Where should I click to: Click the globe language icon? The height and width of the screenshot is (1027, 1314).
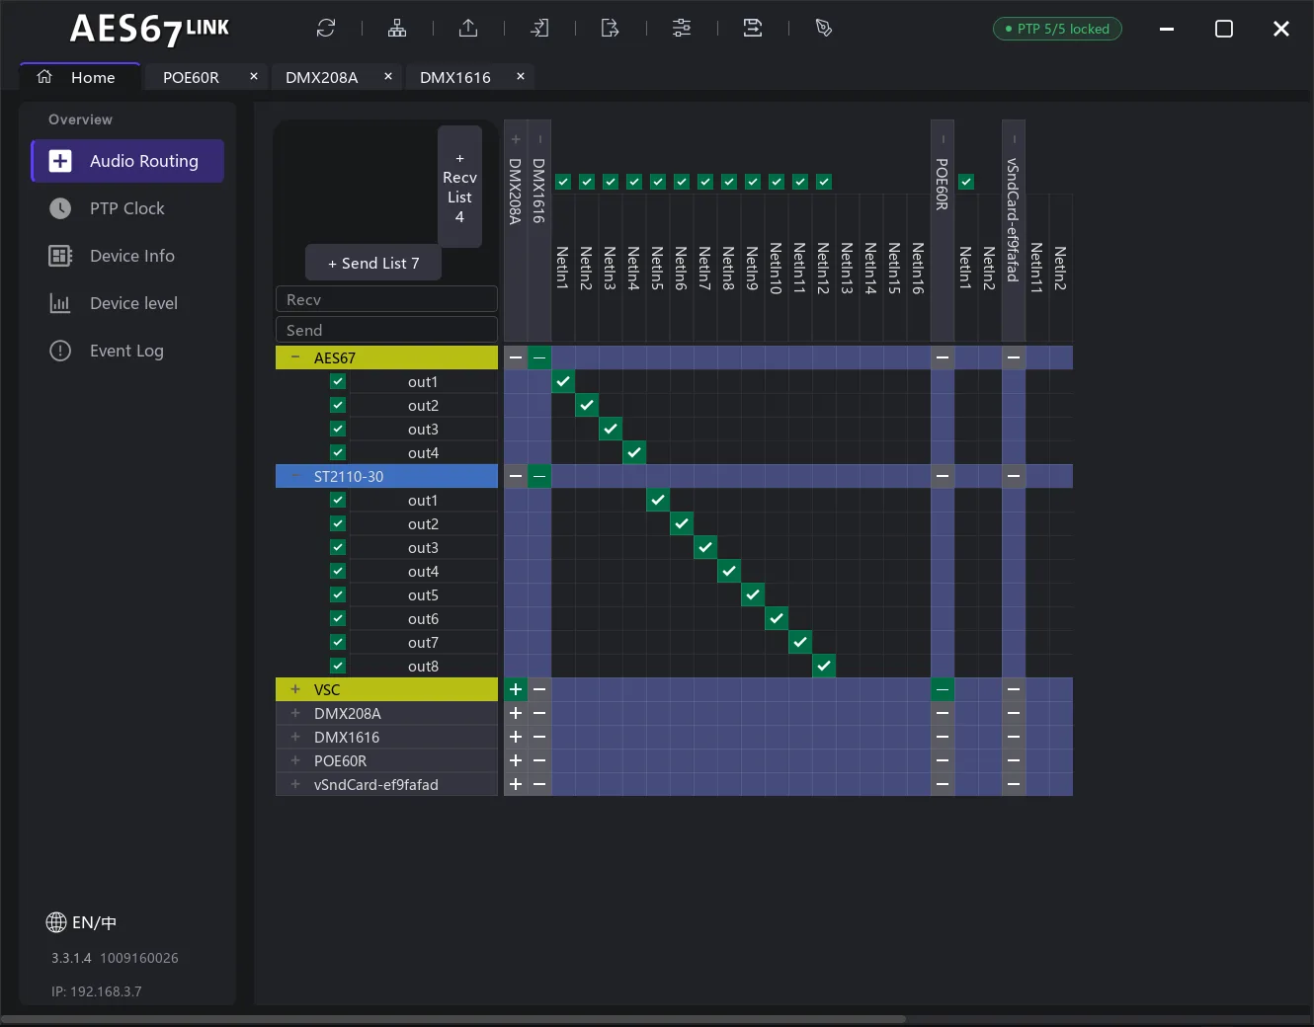click(x=56, y=922)
